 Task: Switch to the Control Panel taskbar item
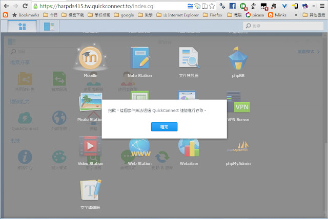click(x=49, y=27)
